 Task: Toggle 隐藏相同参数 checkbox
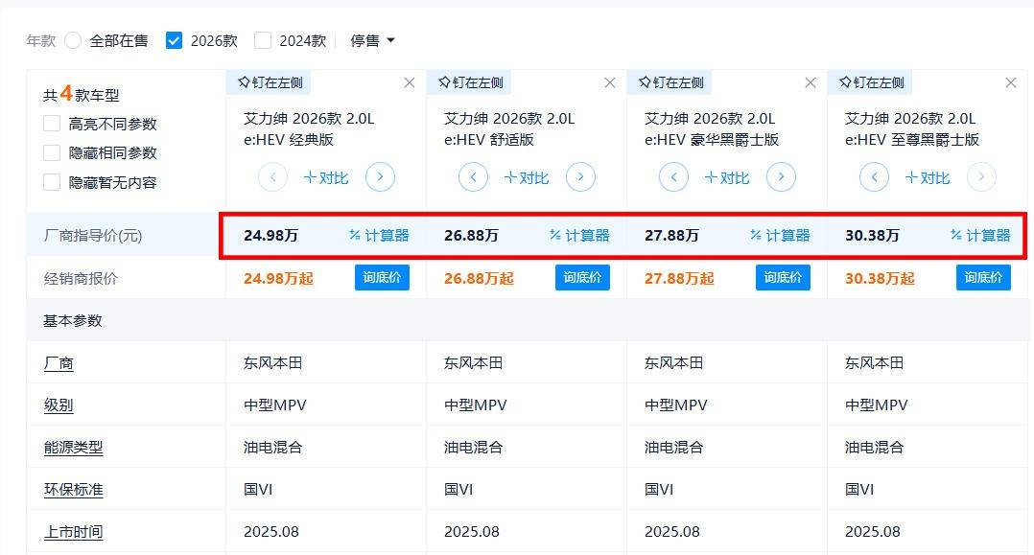tap(52, 152)
